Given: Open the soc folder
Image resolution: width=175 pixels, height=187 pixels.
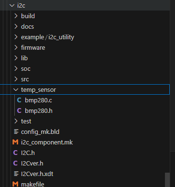Looking at the screenshot, I should coord(26,68).
